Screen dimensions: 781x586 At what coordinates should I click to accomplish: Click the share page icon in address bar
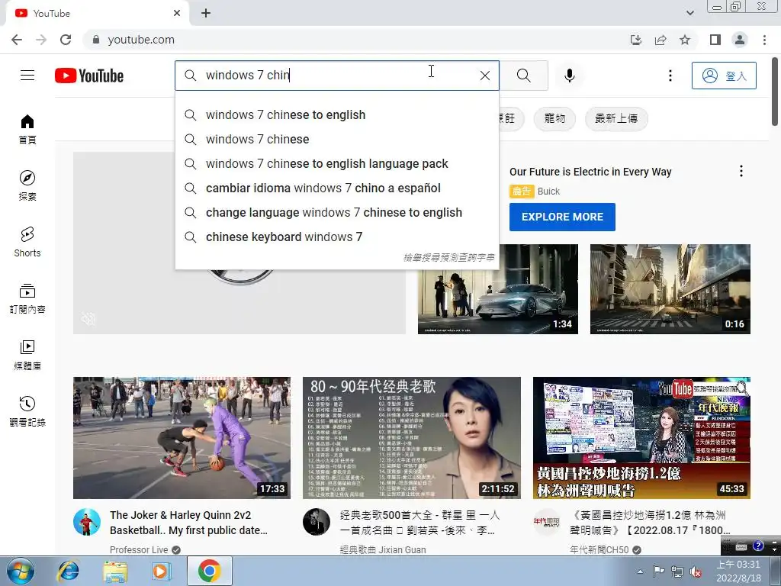[660, 40]
